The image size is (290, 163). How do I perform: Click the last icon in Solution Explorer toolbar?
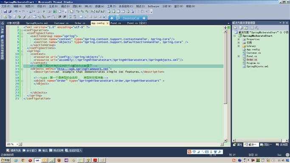(x=257, y=28)
